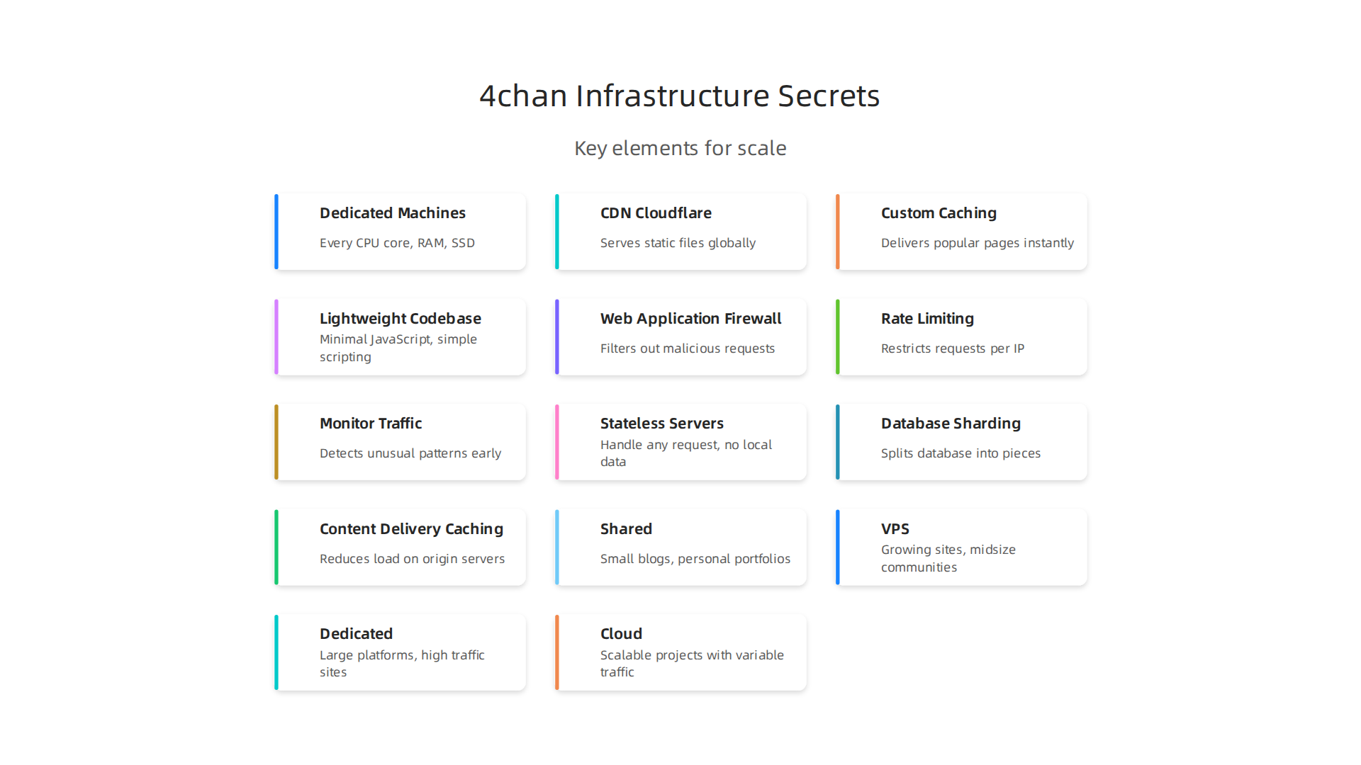Select the 'Rate Limiting' heading
This screenshot has height=765, width=1361.
point(927,319)
